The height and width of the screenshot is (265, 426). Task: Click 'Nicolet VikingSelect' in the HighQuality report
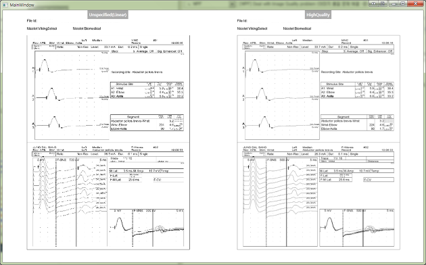252,28
